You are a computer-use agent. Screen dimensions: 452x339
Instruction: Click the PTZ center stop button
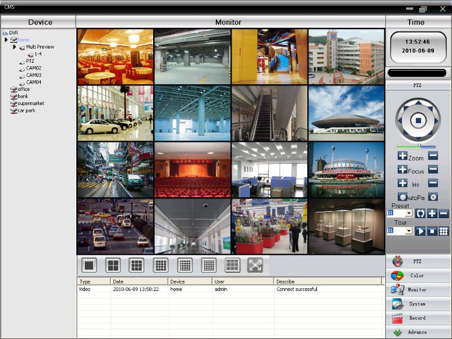418,120
